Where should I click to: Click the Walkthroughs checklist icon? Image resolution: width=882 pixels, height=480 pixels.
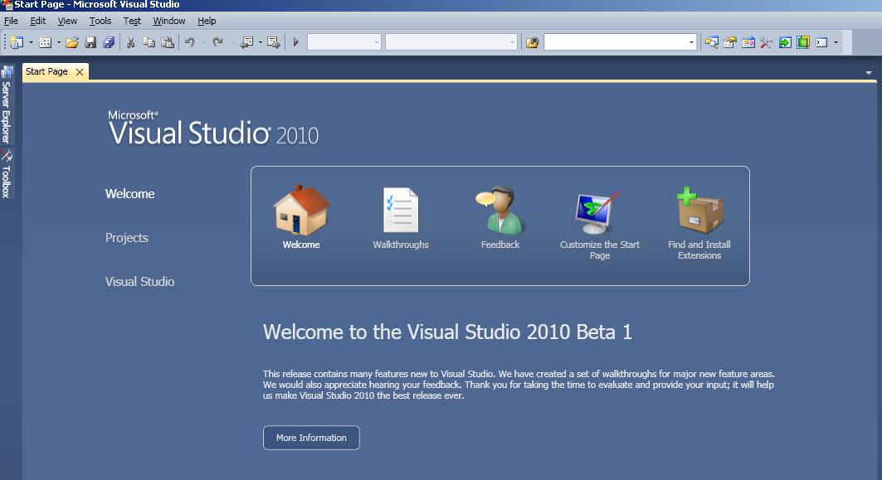pos(401,211)
